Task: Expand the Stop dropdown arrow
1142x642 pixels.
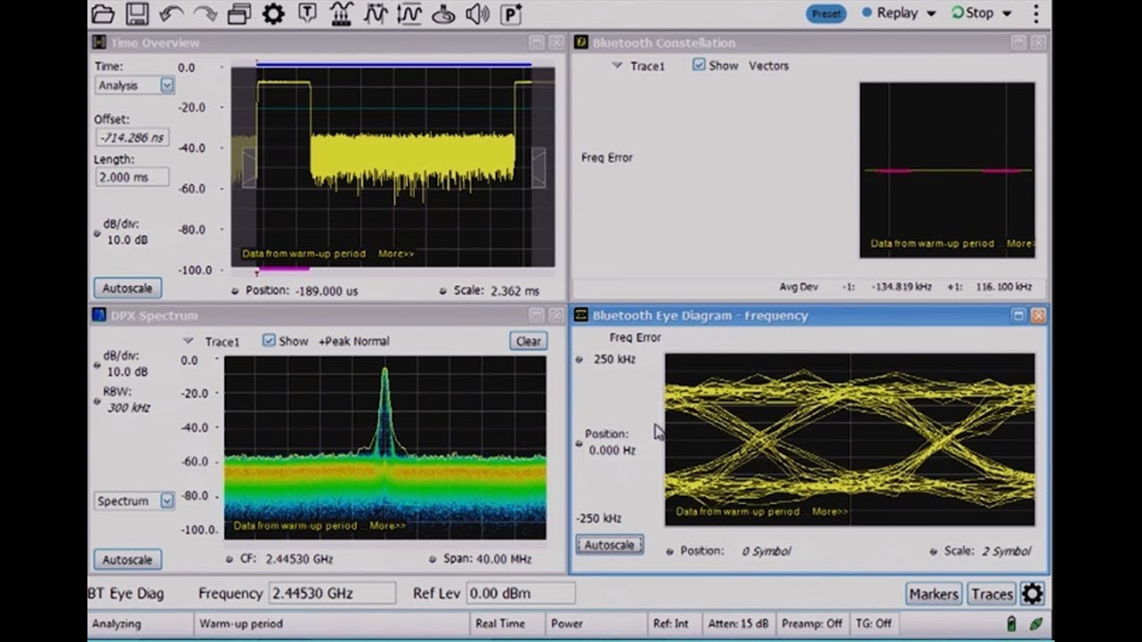Action: click(1007, 13)
